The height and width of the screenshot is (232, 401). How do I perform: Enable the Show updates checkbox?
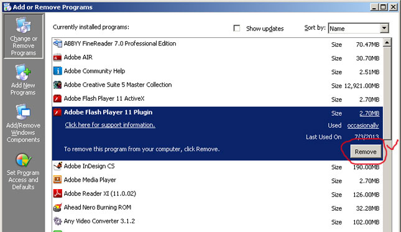coord(237,28)
